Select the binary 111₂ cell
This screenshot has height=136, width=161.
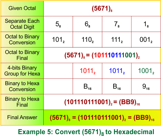tap(117, 40)
